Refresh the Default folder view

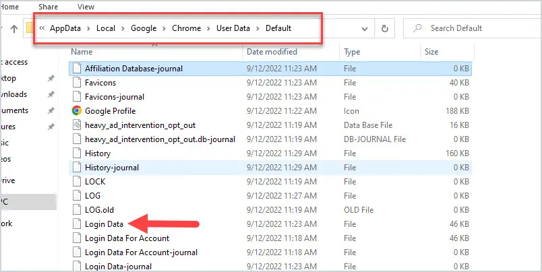click(385, 29)
